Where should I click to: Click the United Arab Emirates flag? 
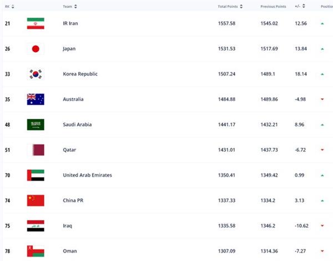coord(36,175)
